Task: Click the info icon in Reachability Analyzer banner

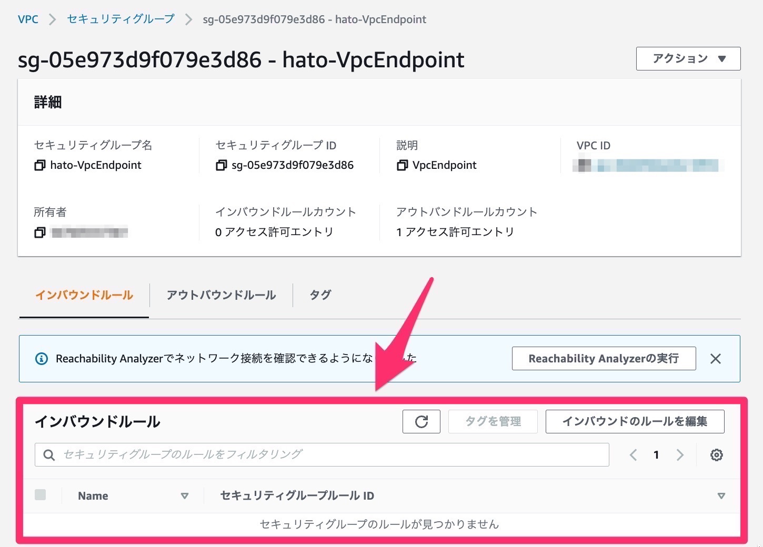Action: click(42, 358)
